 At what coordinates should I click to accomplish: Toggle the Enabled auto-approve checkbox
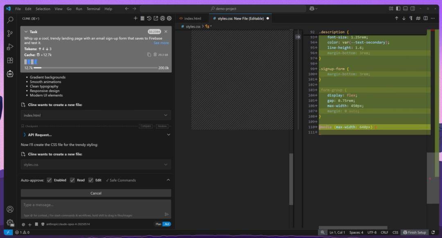point(50,180)
